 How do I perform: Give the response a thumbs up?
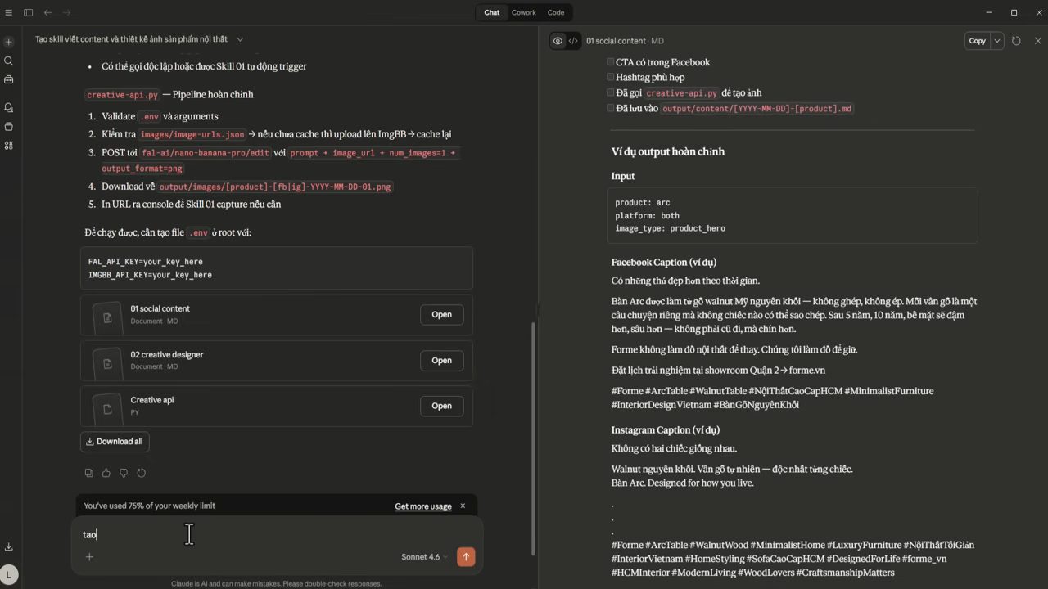tap(106, 473)
